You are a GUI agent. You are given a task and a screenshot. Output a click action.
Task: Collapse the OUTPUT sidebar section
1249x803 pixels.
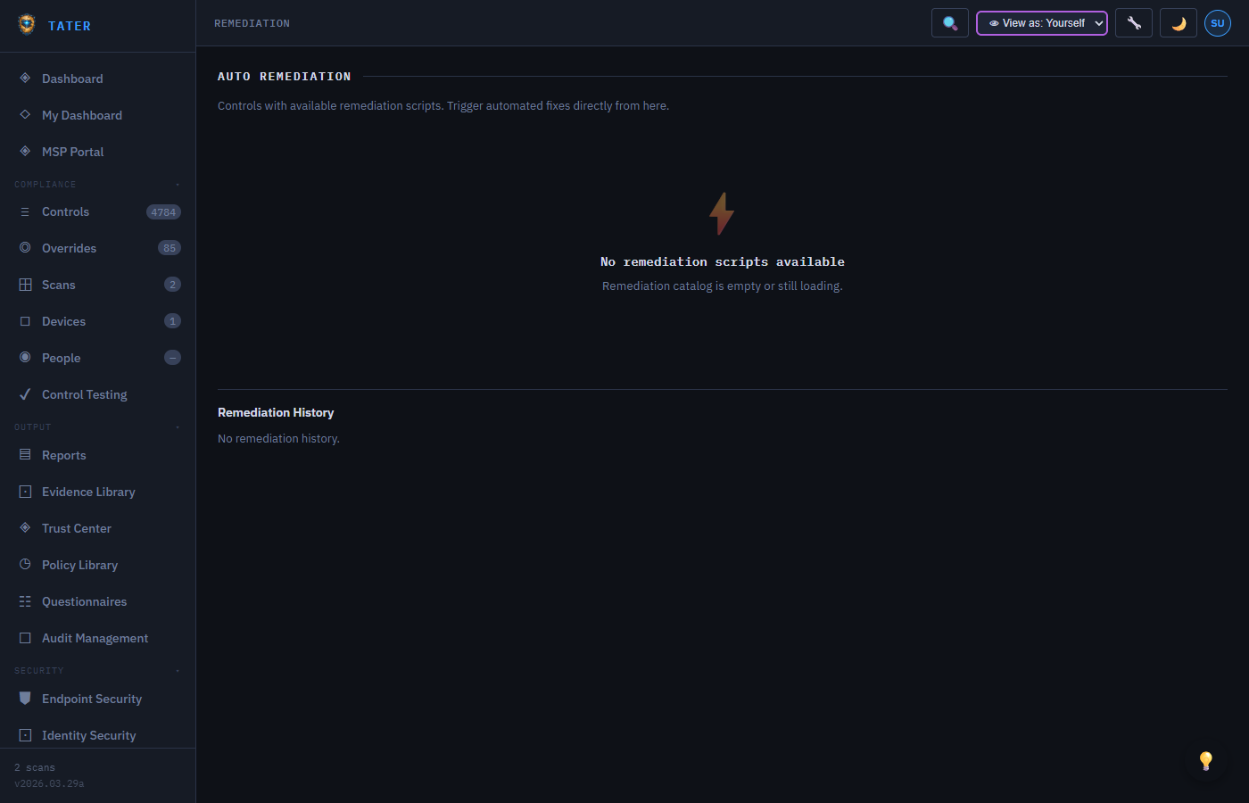(x=97, y=426)
